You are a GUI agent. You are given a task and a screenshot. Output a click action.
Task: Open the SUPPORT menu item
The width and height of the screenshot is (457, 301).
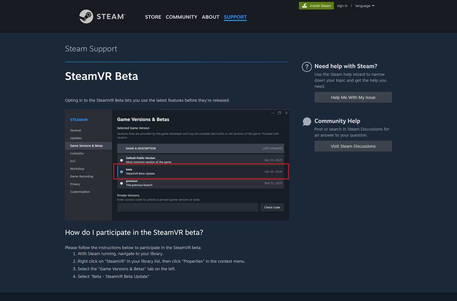coord(235,17)
